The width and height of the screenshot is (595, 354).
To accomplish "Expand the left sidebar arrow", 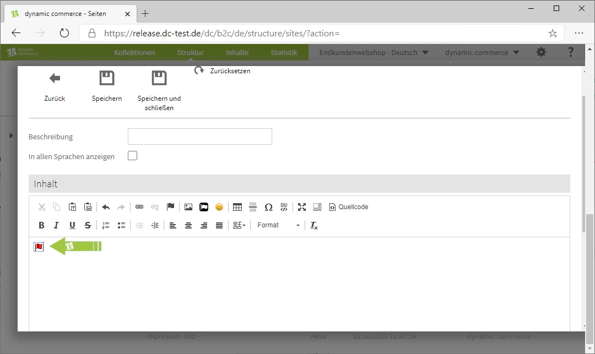I will point(11,135).
